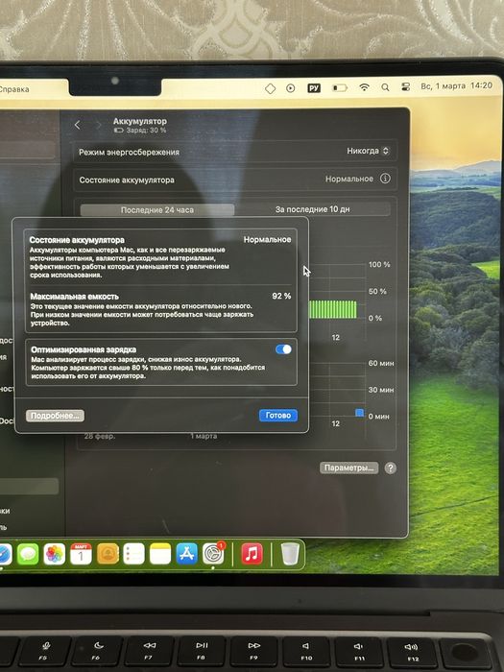Open Spotlight search magnifier icon
504x672 pixels.
click(x=385, y=87)
